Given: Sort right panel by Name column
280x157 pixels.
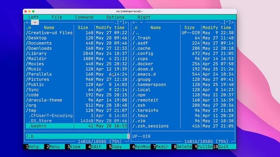Looking at the screenshot, I should [156, 27].
